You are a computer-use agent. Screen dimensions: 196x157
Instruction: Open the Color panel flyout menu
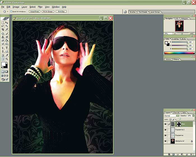194,39
